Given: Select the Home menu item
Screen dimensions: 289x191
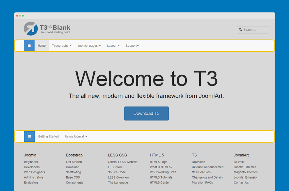Looking at the screenshot, I should pos(42,46).
